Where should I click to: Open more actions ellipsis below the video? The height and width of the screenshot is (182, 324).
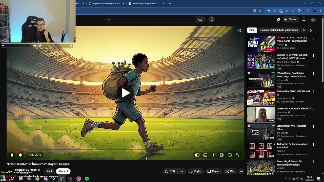coord(241,171)
